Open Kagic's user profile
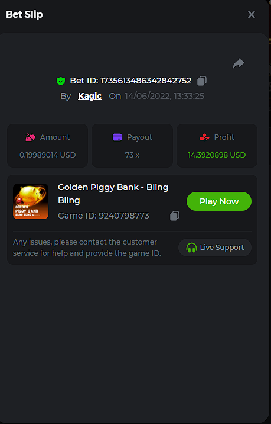Screen dimensions: 271x424 pyautogui.click(x=90, y=96)
